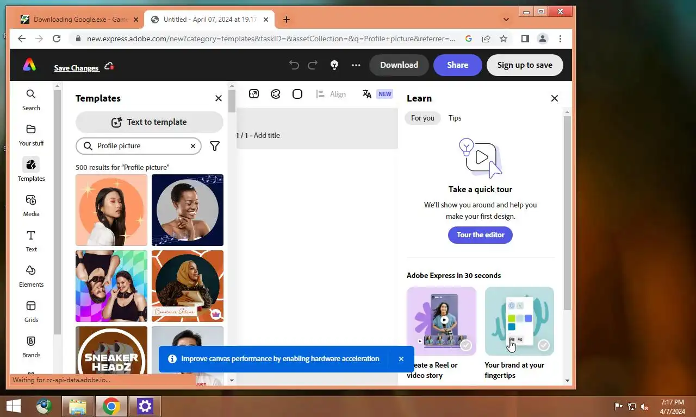The image size is (696, 417).
Task: Select the For you tab
Action: (422, 118)
